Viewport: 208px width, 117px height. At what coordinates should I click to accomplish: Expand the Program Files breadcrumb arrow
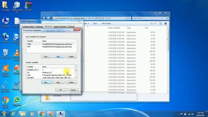pos(86,18)
